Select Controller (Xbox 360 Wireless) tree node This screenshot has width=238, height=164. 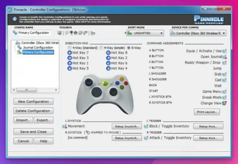[x=37, y=43]
